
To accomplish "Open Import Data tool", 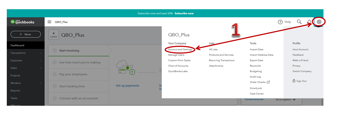I will click(257, 49).
